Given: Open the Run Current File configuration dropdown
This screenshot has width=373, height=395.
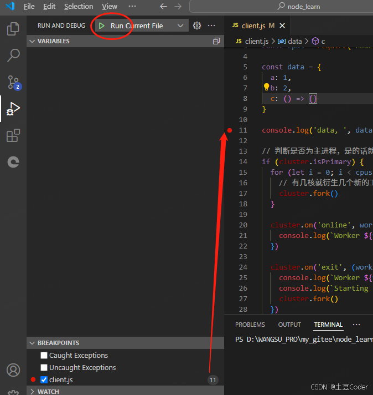Looking at the screenshot, I should (x=180, y=26).
